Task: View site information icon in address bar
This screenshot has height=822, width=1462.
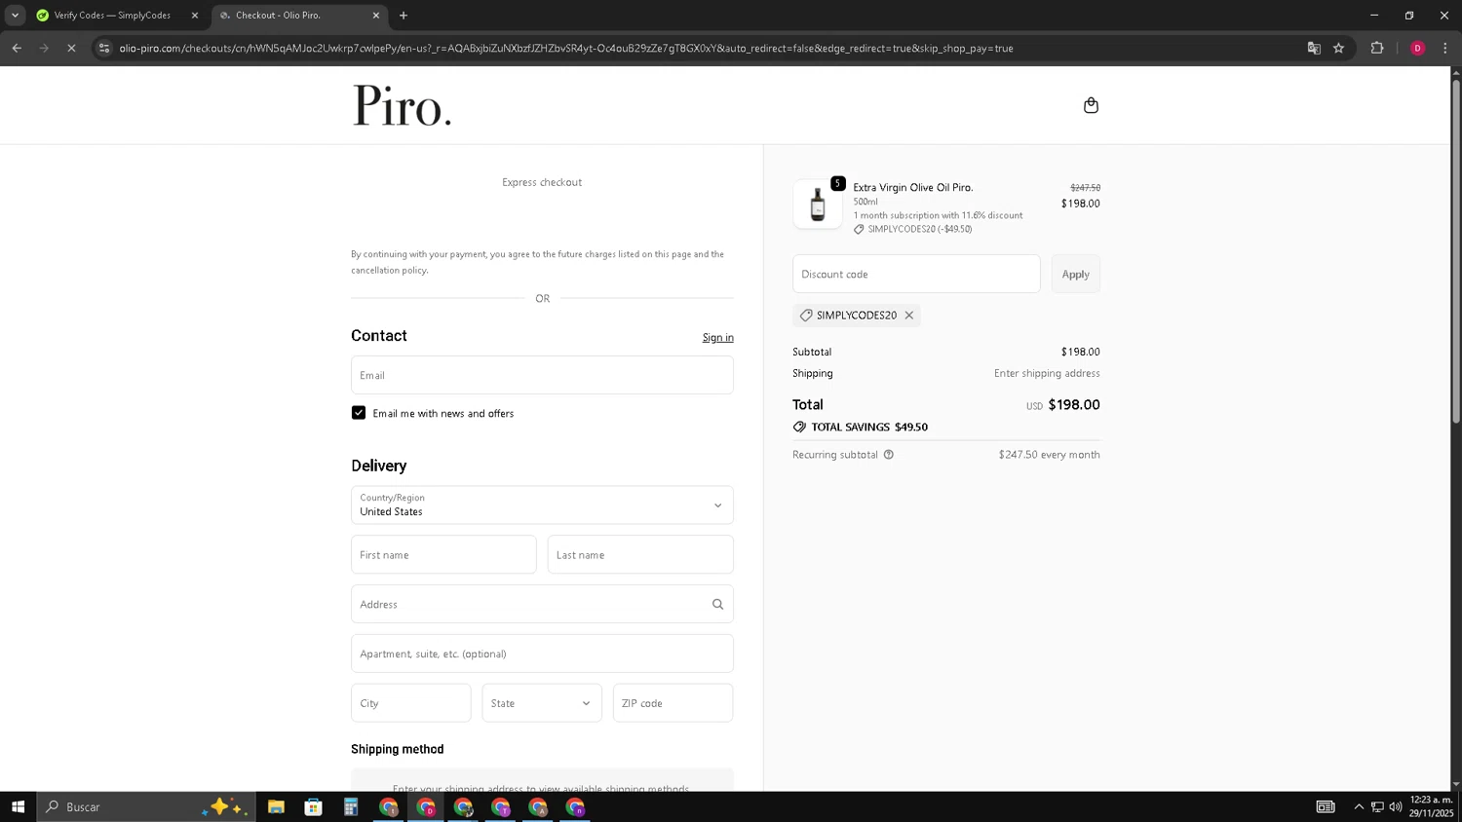Action: [x=104, y=48]
